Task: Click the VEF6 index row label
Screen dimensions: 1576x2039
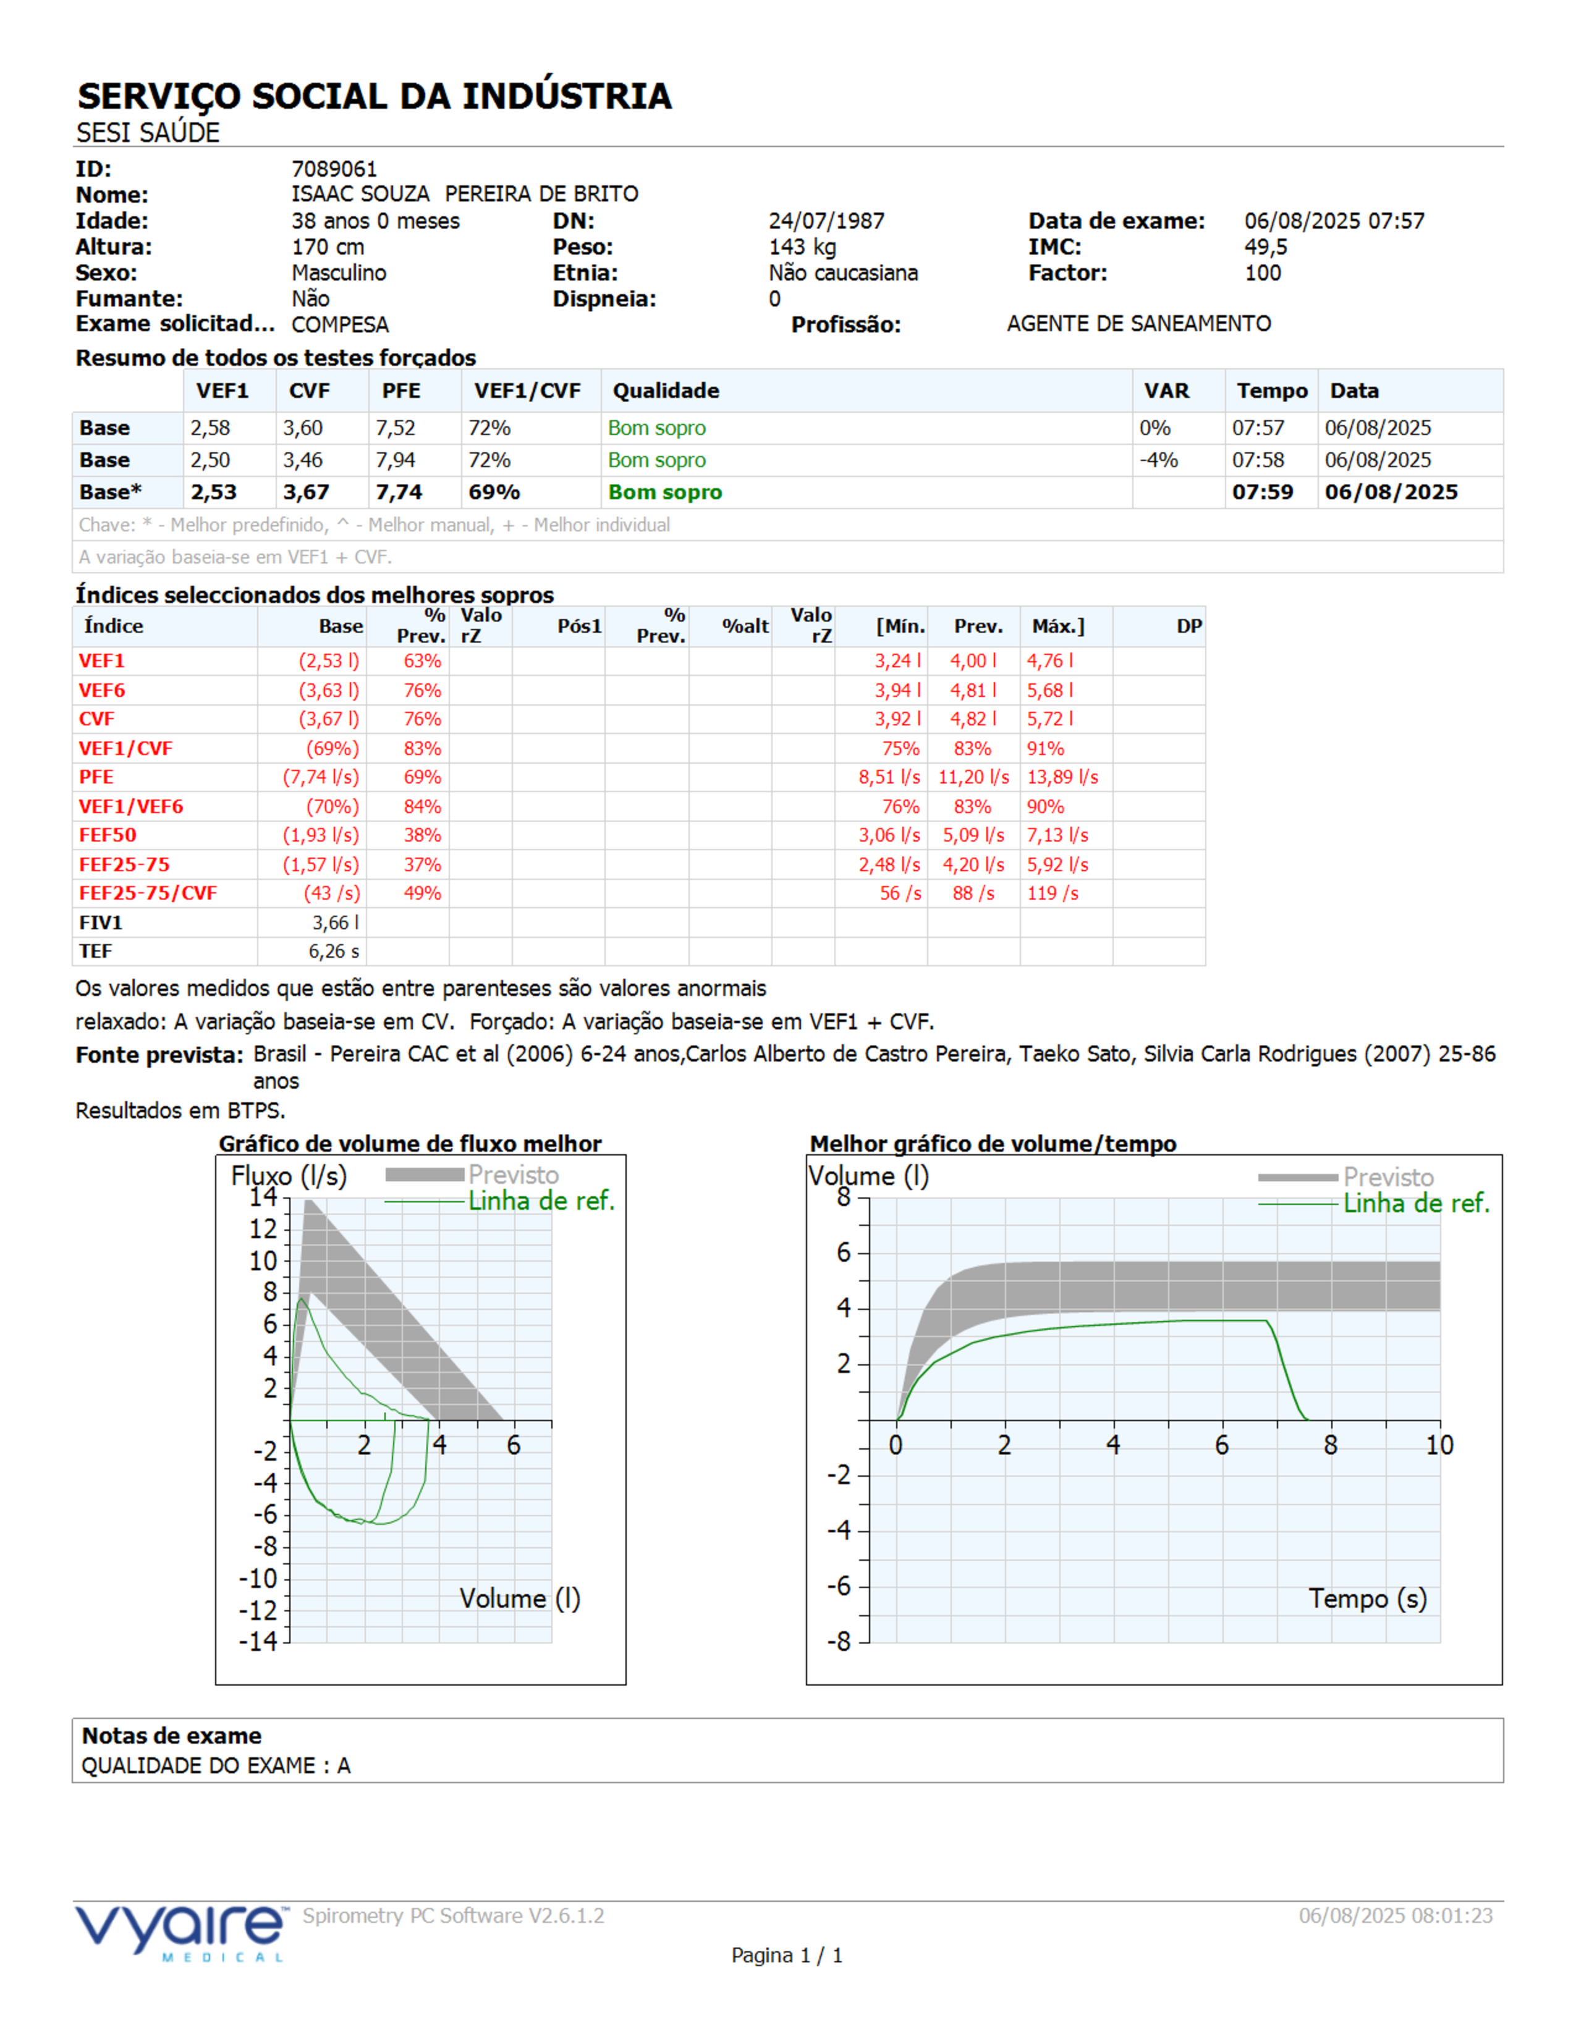Action: 102,691
